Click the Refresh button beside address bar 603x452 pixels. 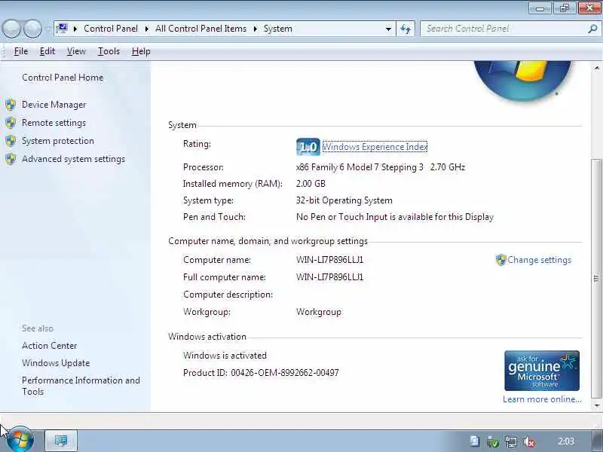[406, 29]
